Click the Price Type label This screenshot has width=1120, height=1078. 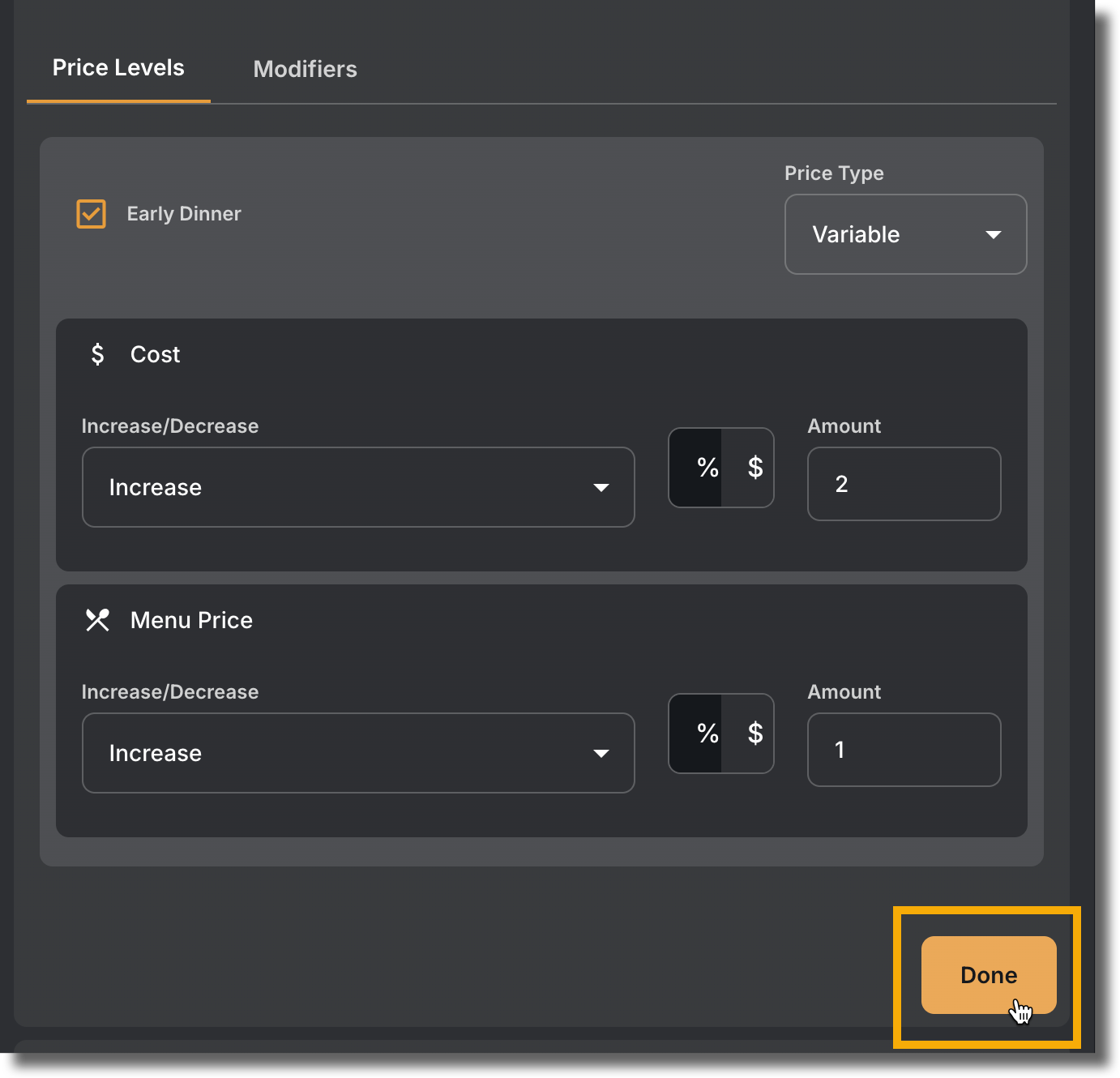[834, 173]
